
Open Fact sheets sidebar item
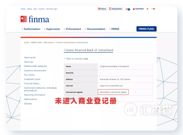[29, 75]
